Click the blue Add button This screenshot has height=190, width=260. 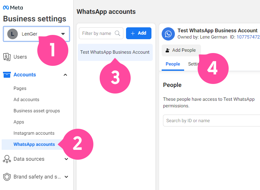[139, 33]
